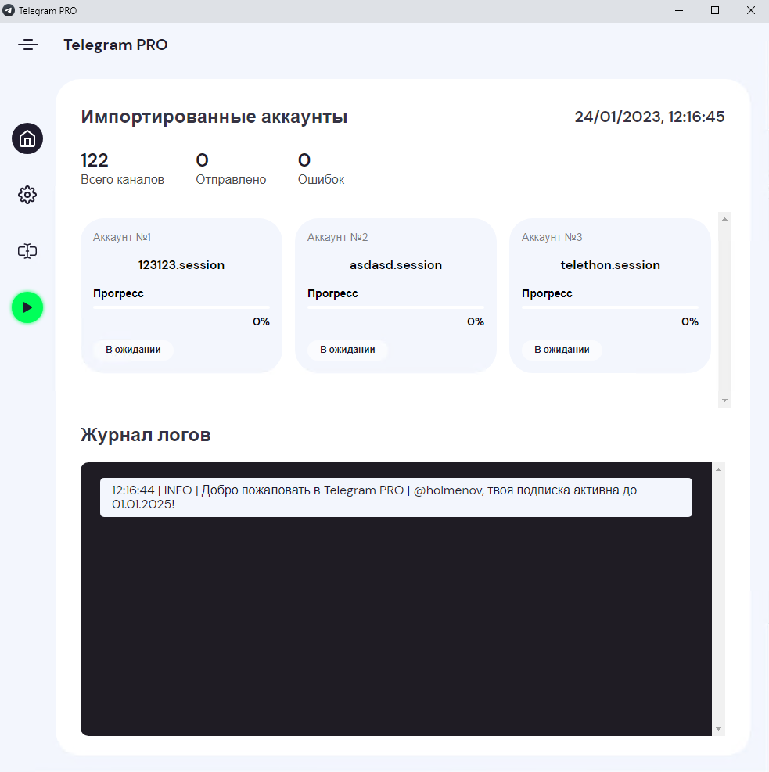Click the progress bar of Аккаунт №1
Image resolution: width=769 pixels, height=772 pixels.
tap(181, 307)
